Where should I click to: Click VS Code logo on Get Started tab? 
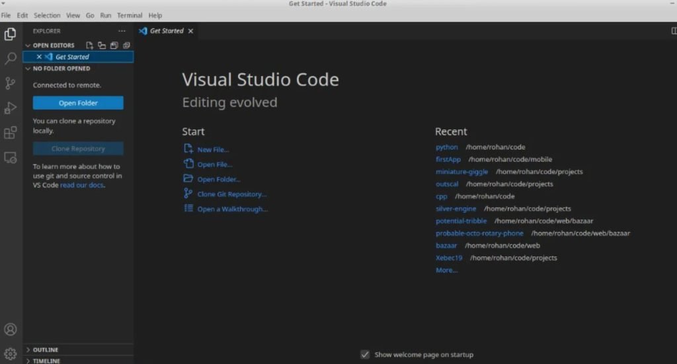pos(143,31)
